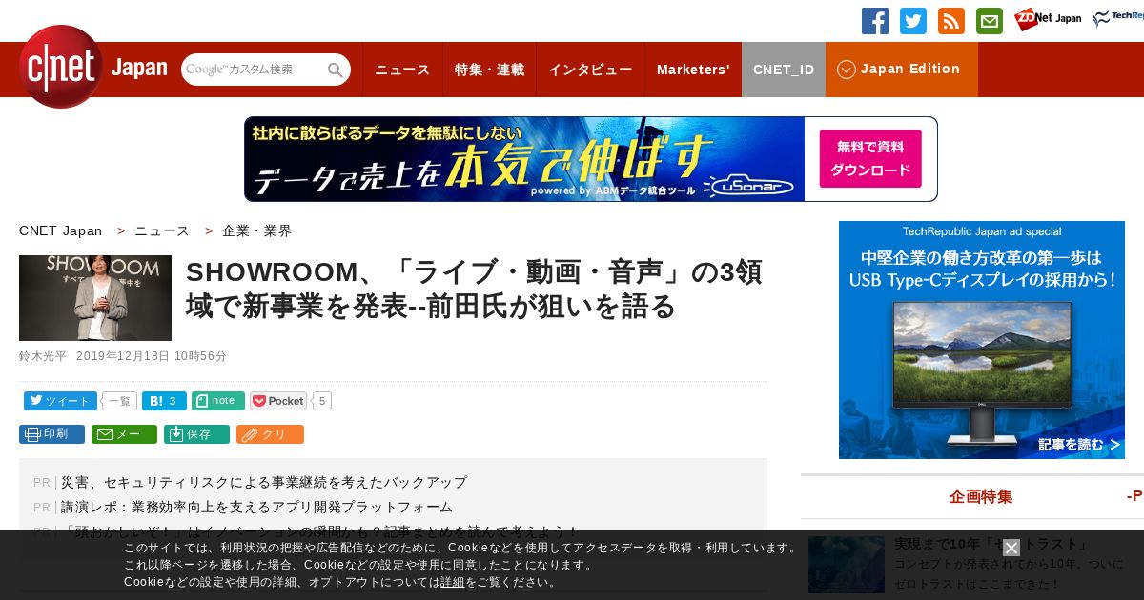The width and height of the screenshot is (1144, 600).
Task: Open the 詳細 link in cookie notice
Action: (453, 582)
